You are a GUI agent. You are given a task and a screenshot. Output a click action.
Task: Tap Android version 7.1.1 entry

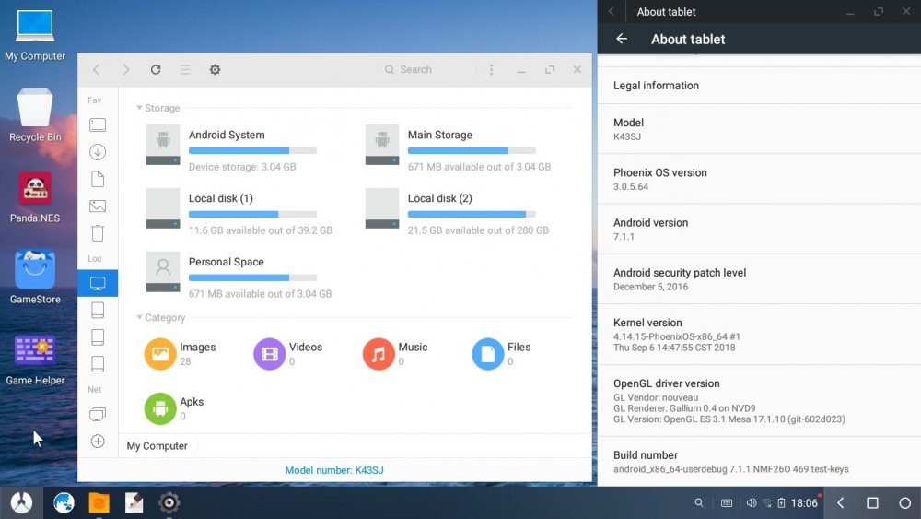click(759, 230)
